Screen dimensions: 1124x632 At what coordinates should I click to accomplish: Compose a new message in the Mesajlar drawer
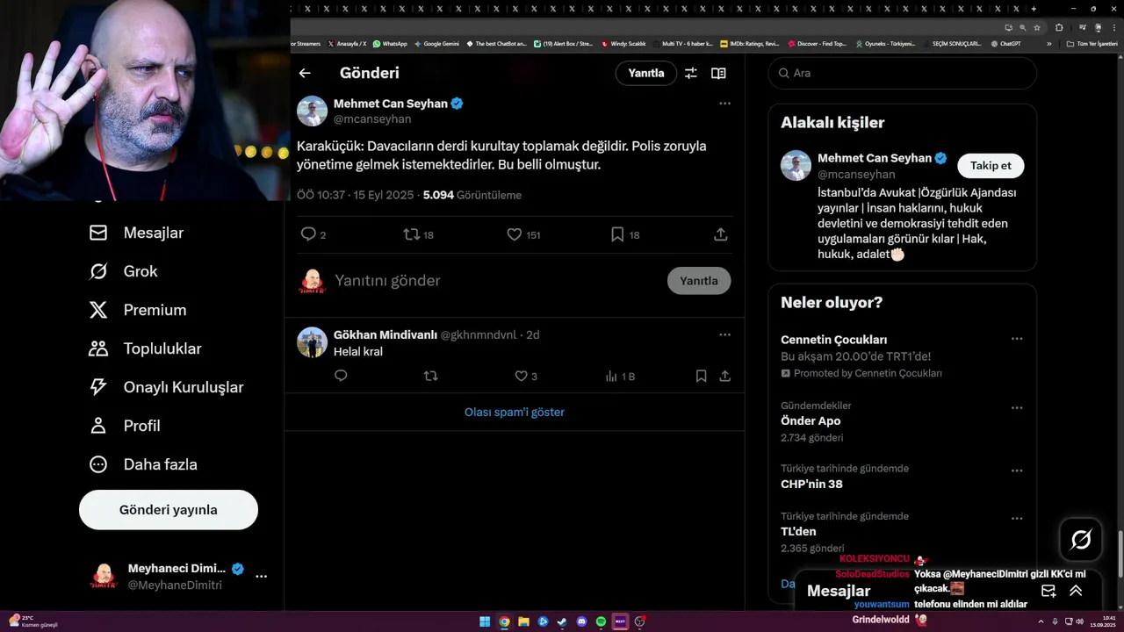tap(1048, 591)
